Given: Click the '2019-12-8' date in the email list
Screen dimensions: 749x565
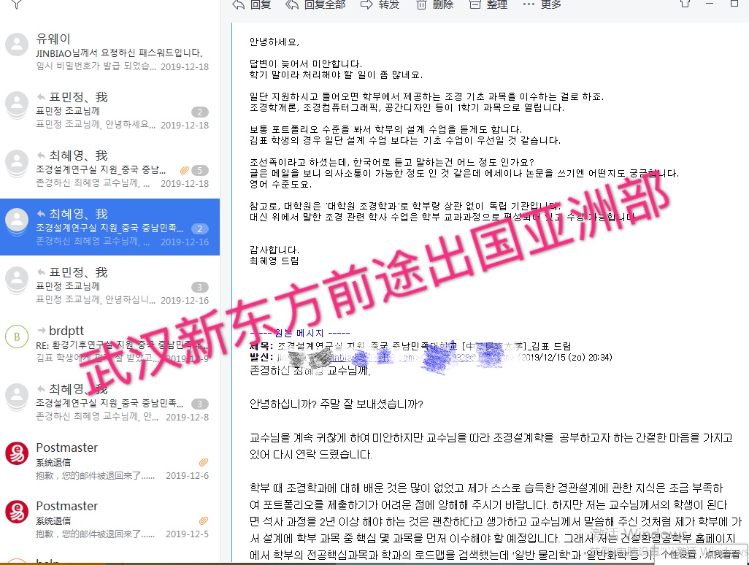Looking at the screenshot, I should pos(187,418).
